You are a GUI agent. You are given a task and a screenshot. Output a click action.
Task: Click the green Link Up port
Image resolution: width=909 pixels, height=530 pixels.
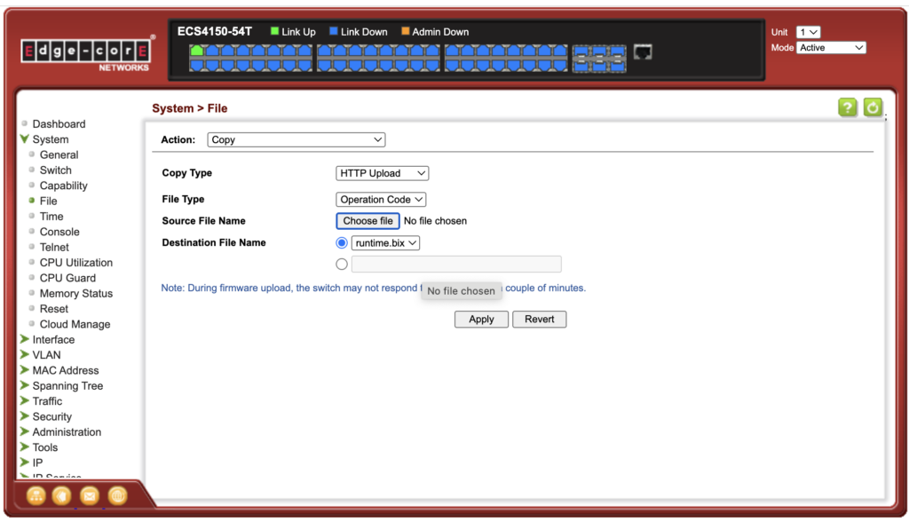(197, 51)
